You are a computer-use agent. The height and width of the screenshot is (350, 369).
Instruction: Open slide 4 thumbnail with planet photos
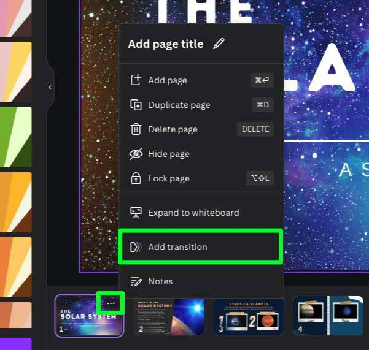coord(328,316)
